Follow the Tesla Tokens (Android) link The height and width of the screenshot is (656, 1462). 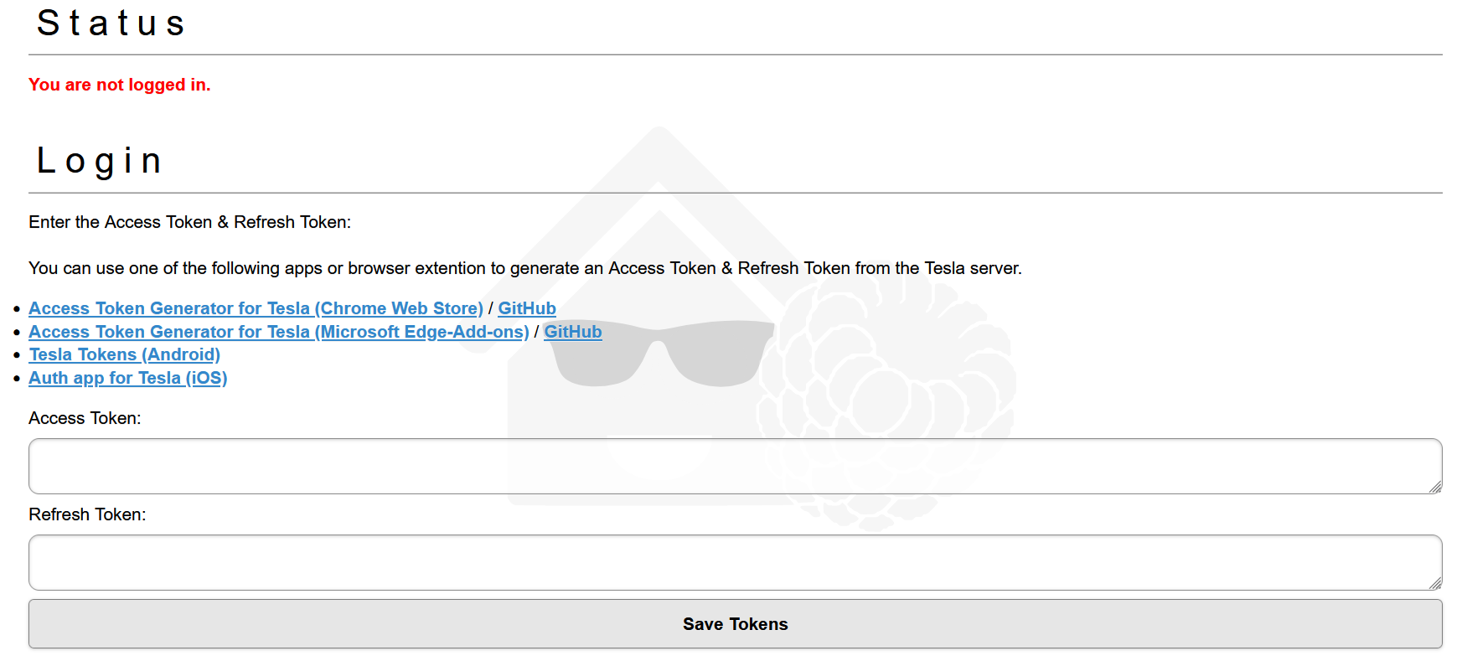point(124,354)
